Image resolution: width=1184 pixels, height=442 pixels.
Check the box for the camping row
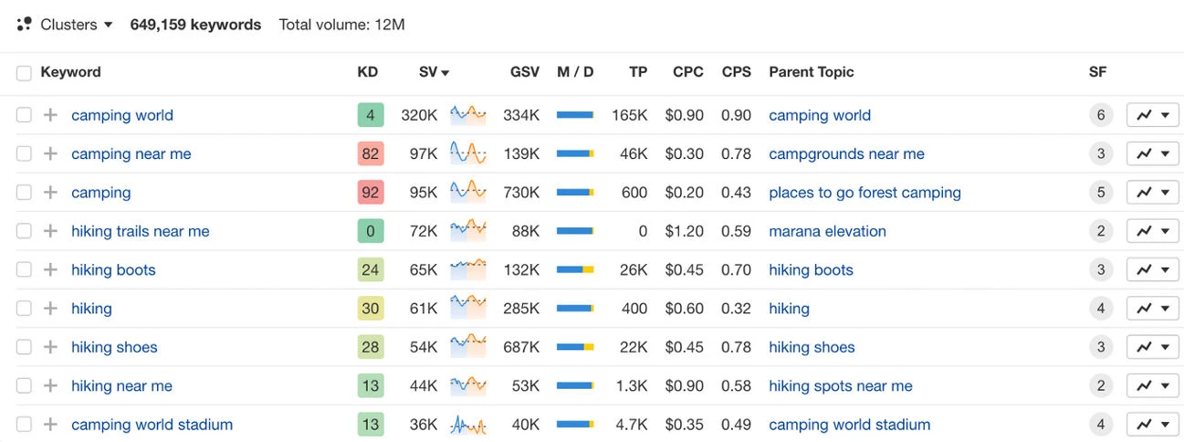click(24, 193)
